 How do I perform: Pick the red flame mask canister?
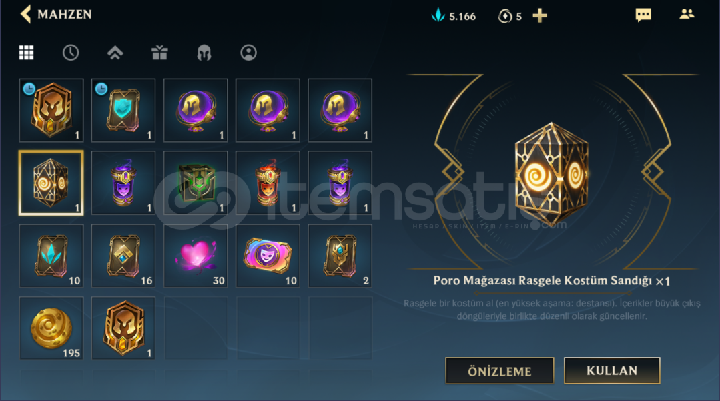click(x=268, y=183)
